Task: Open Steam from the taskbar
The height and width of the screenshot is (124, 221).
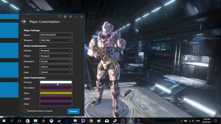Action: point(59,121)
